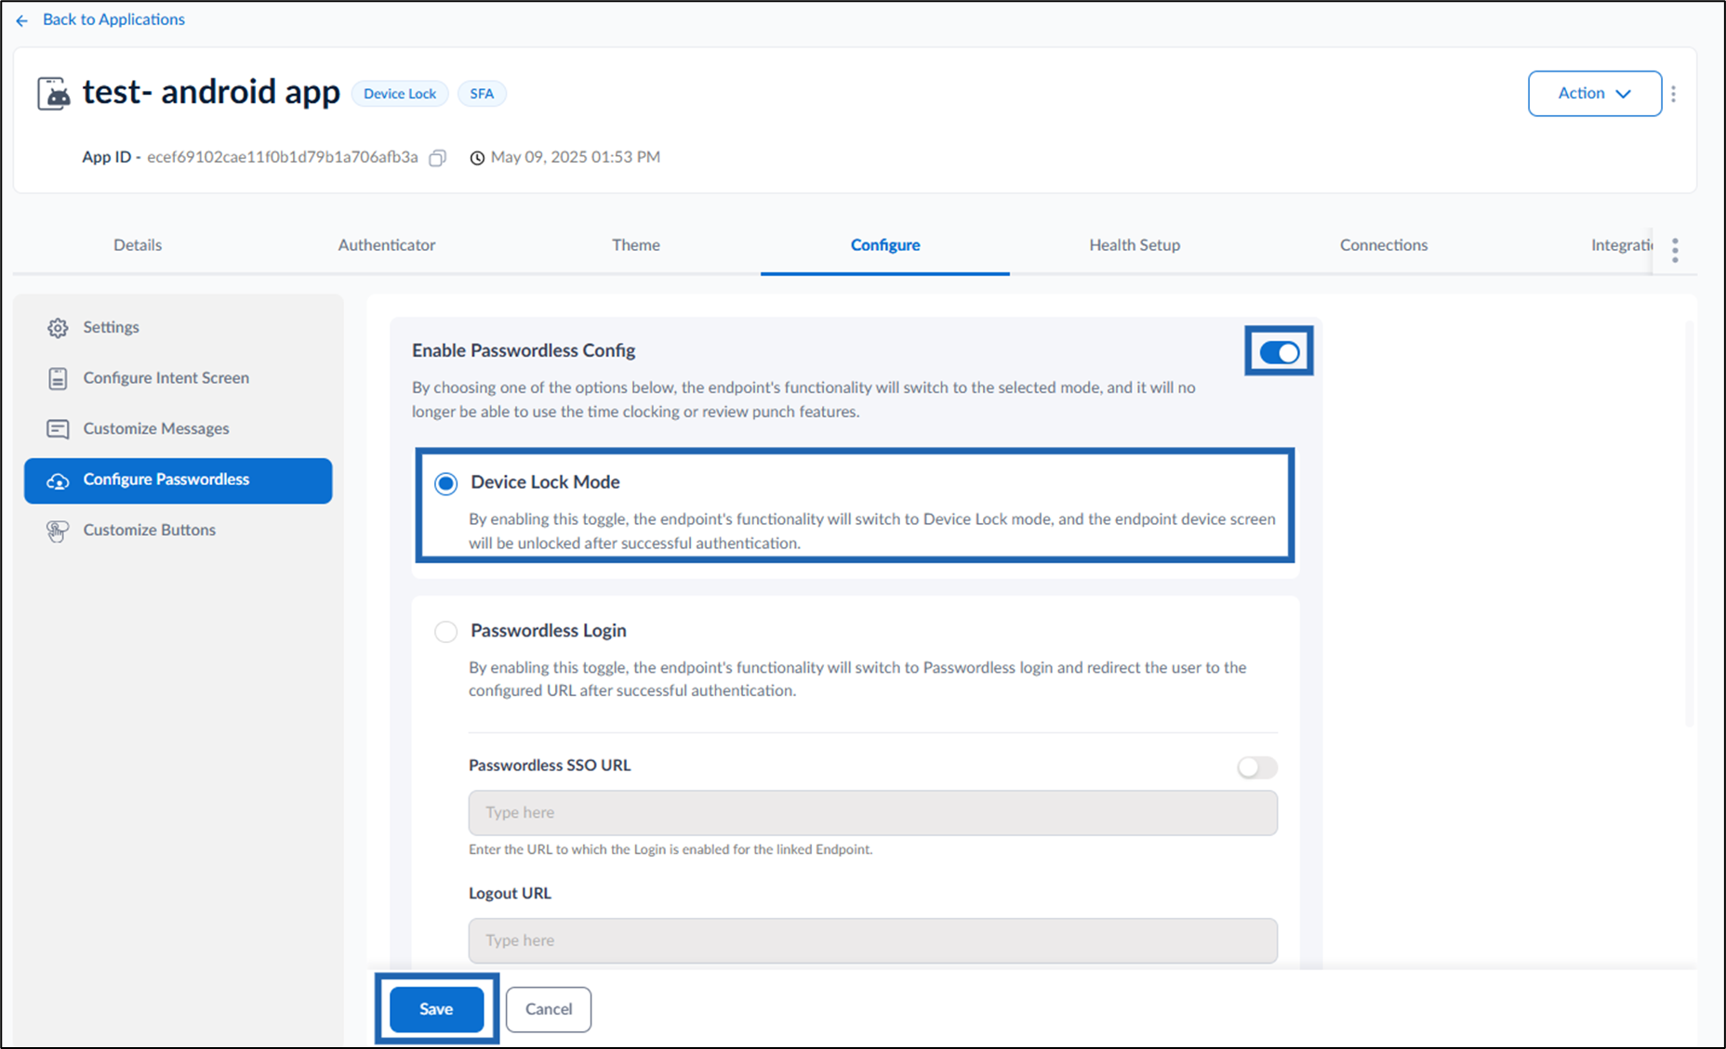The image size is (1726, 1049).
Task: Click the Save button
Action: tap(436, 1009)
